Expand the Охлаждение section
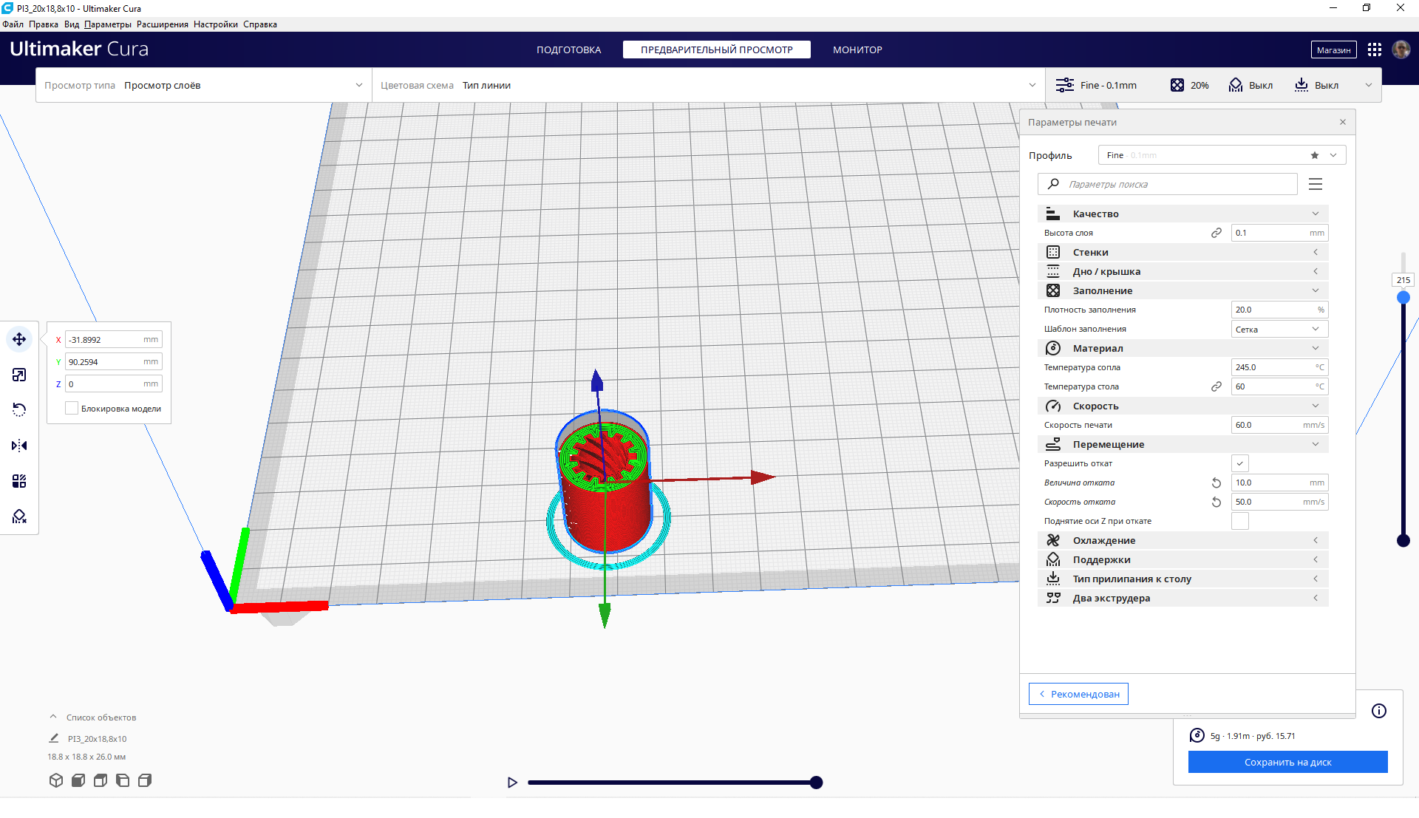The width and height of the screenshot is (1419, 818). (1182, 540)
